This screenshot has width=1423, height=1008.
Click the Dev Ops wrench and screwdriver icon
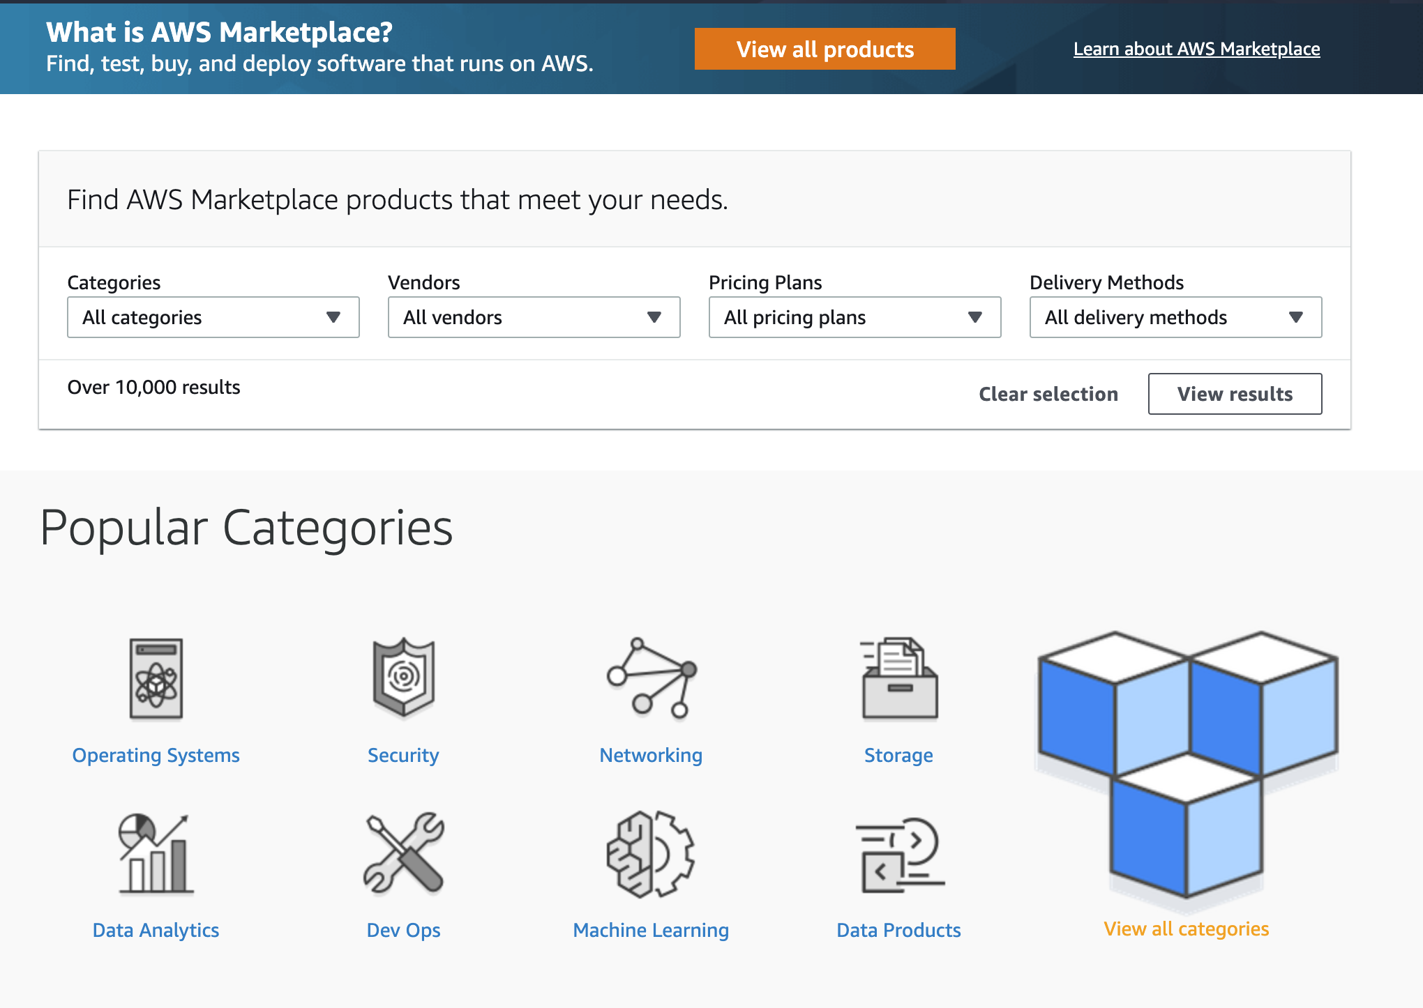[404, 853]
